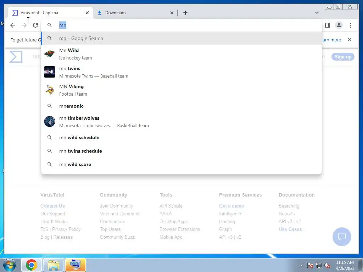Open the Join Community link
The width and height of the screenshot is (363, 272).
tap(116, 206)
